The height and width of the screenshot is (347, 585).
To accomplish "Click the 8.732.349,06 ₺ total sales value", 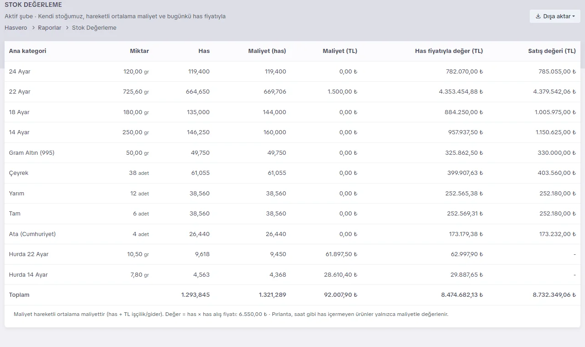I will [554, 295].
